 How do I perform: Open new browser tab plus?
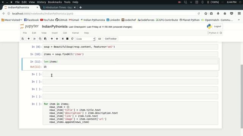pos(80,8)
